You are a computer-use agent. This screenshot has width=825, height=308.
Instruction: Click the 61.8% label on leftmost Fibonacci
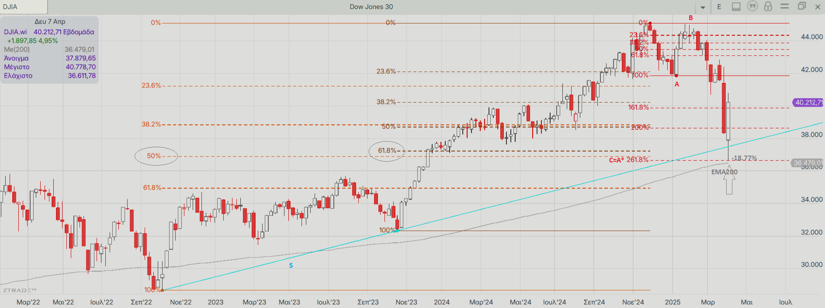point(152,188)
